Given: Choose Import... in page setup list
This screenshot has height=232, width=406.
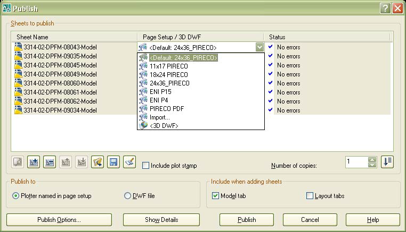Looking at the screenshot, I should (160, 117).
